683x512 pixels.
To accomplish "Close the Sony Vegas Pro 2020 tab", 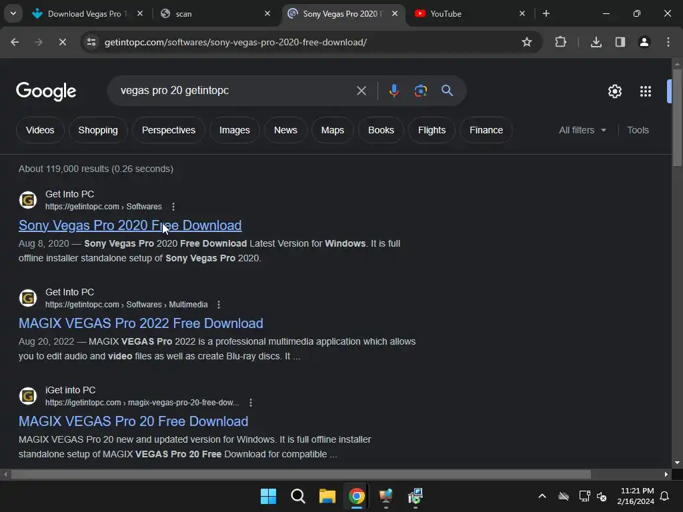I will 395,13.
